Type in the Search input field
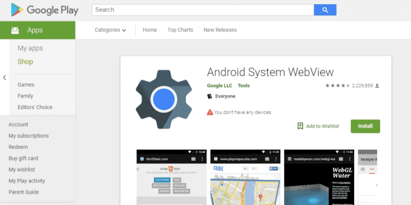The height and width of the screenshot is (205, 411). point(203,10)
